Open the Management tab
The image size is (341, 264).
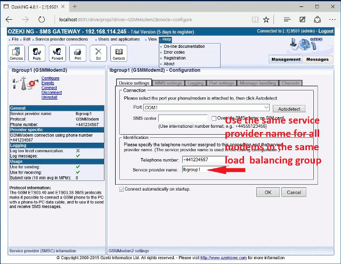(286, 59)
